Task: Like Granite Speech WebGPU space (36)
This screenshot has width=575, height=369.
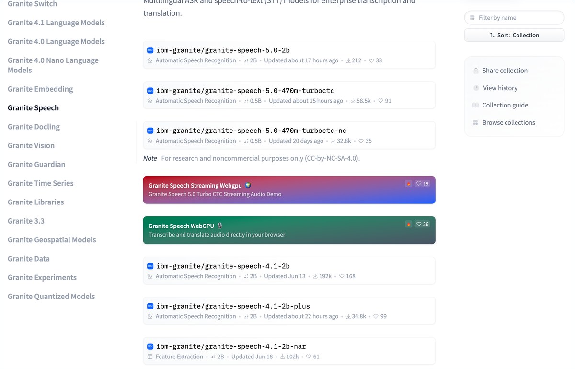Action: pos(422,224)
